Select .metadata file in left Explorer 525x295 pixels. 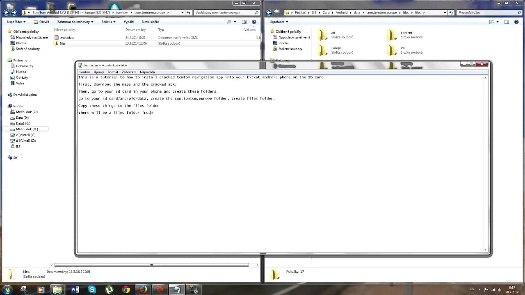coord(67,37)
